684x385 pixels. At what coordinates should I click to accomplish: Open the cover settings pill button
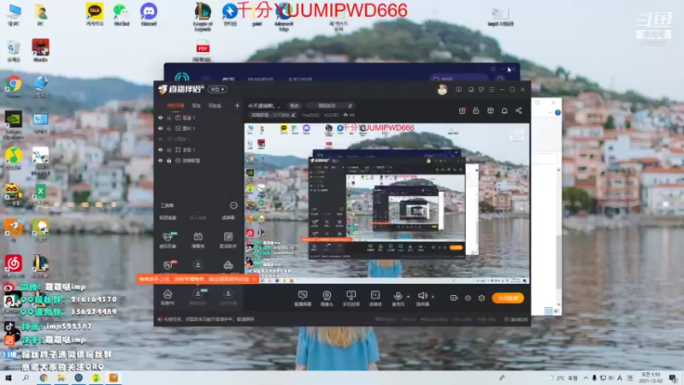tap(329, 105)
